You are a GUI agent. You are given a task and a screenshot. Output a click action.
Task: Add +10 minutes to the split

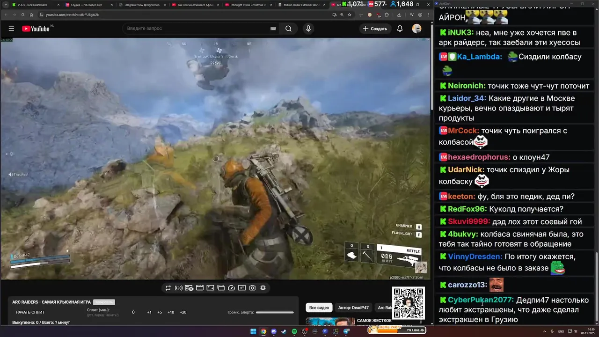(171, 312)
